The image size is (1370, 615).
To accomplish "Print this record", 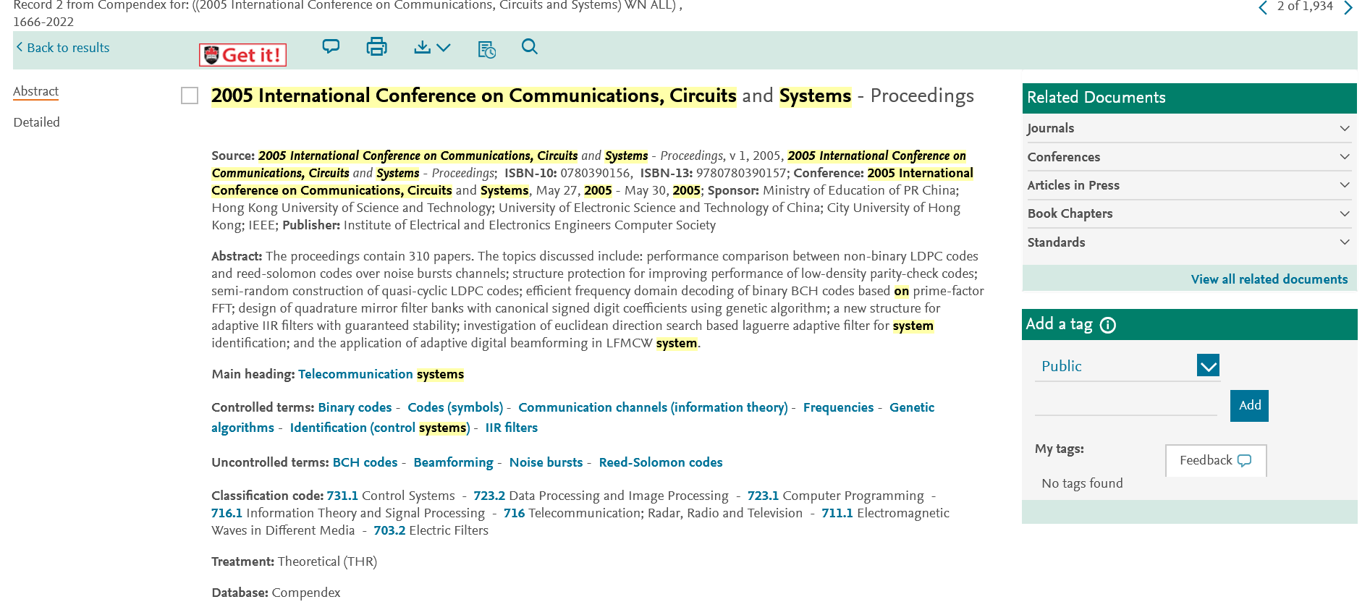I will point(376,47).
